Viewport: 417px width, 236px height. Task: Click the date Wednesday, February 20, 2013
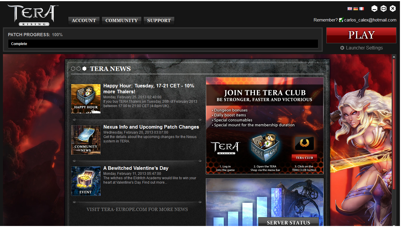click(x=136, y=132)
